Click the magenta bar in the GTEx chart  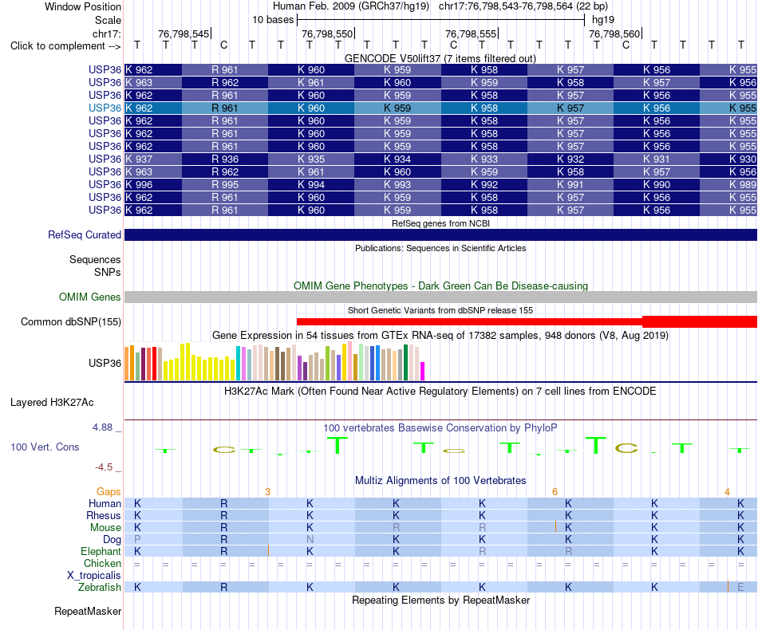click(x=423, y=371)
